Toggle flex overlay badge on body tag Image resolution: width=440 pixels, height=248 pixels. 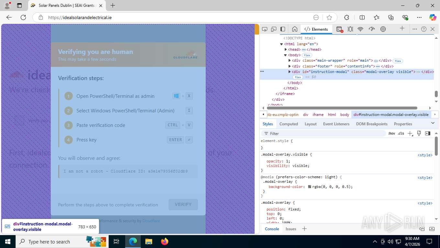coord(307,55)
